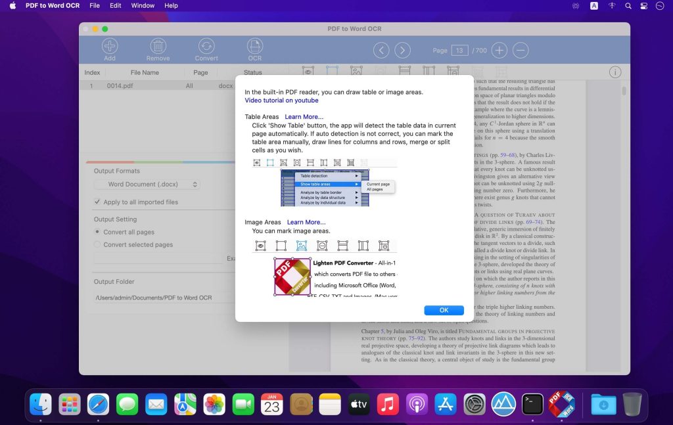Viewport: 673px width, 425px height.
Task: Select the eye preview area tool icon
Action: click(x=308, y=70)
